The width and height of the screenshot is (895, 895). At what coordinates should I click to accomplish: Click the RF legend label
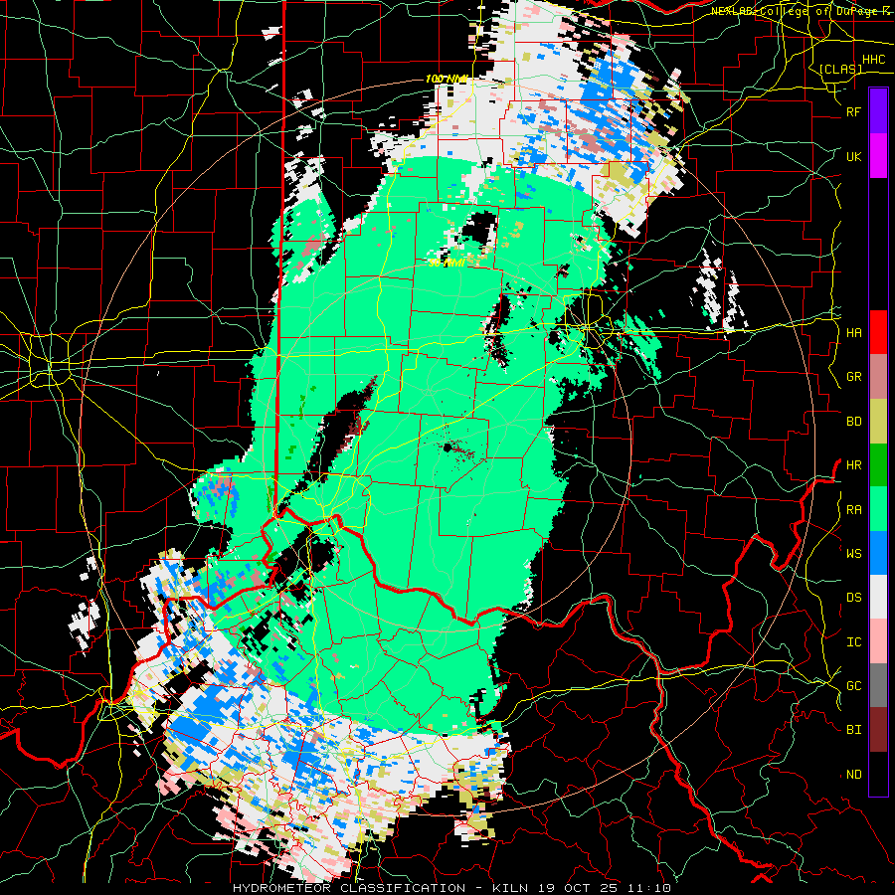coord(854,111)
